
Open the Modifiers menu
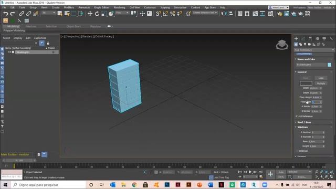(x=69, y=7)
